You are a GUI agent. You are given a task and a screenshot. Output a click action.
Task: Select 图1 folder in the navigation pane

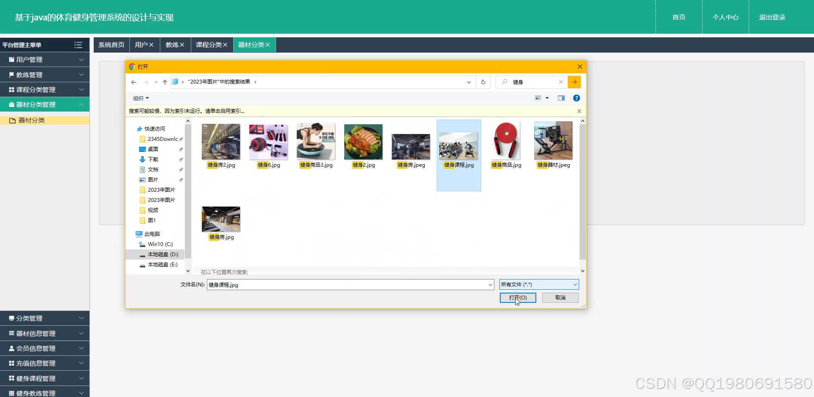(x=152, y=221)
